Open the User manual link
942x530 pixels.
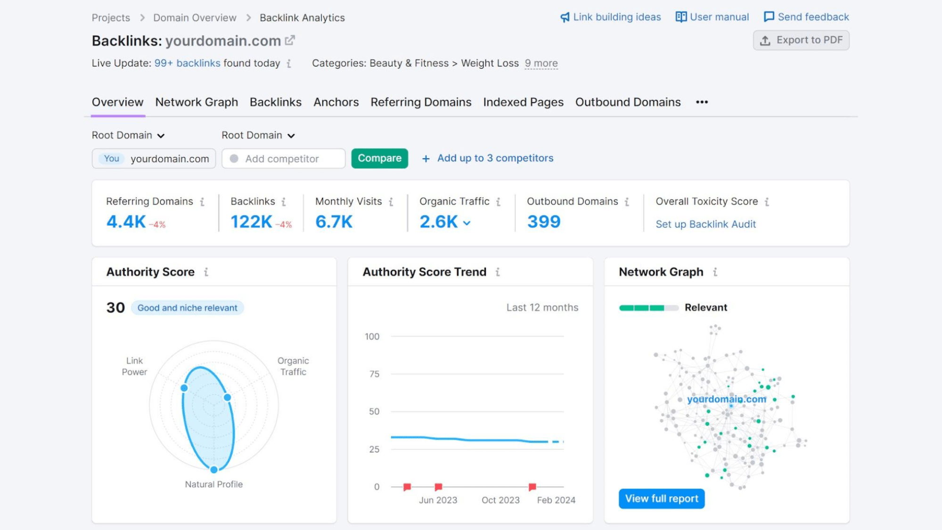click(x=719, y=17)
